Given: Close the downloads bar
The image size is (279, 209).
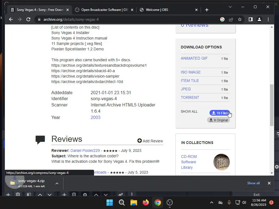Looking at the screenshot, I should pyautogui.click(x=269, y=183).
